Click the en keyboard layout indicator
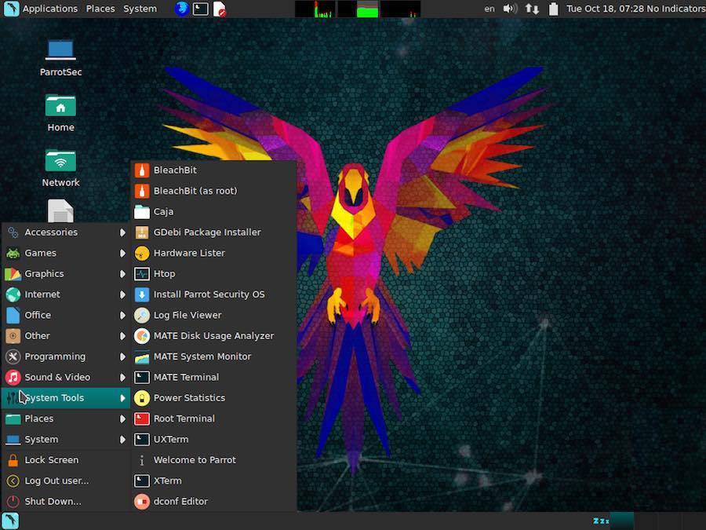Image resolution: width=706 pixels, height=530 pixels. point(489,9)
